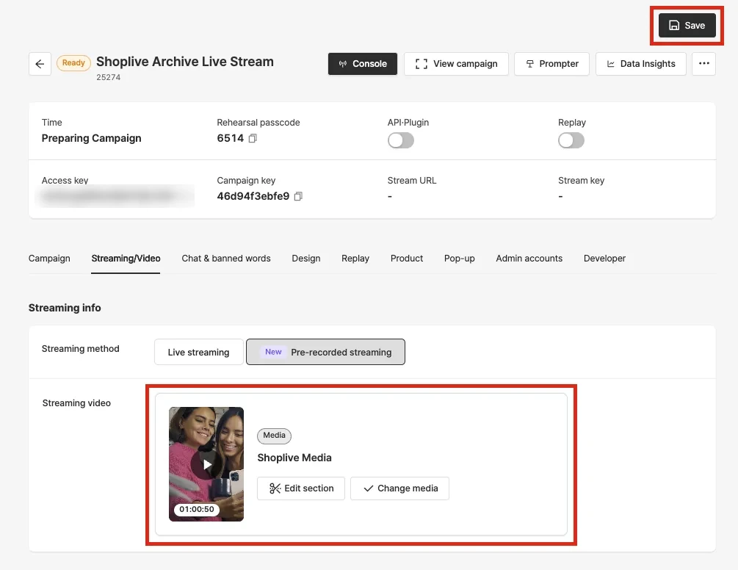
Task: Open the Chat & banned words tab
Action: pos(226,259)
